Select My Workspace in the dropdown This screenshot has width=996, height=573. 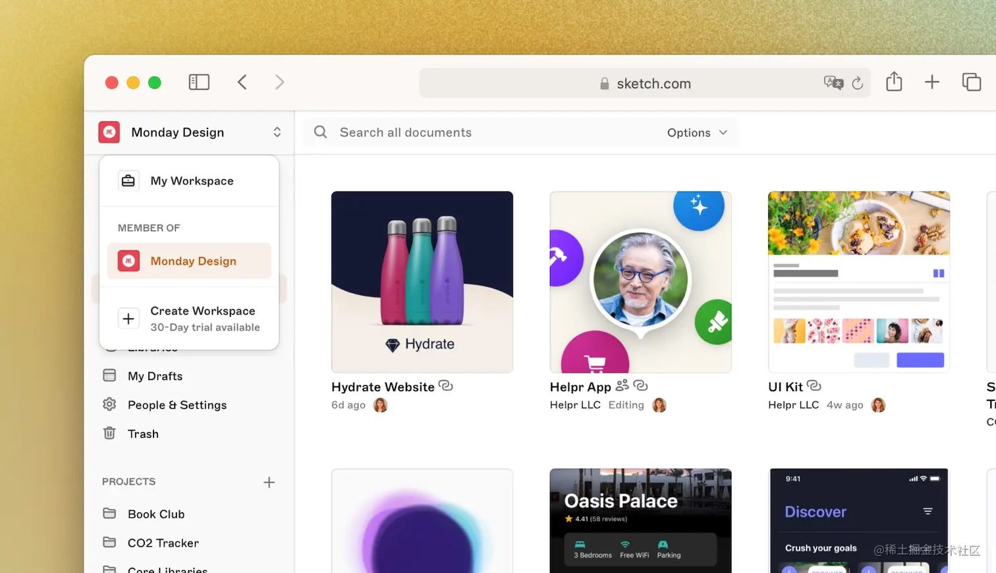tap(189, 180)
